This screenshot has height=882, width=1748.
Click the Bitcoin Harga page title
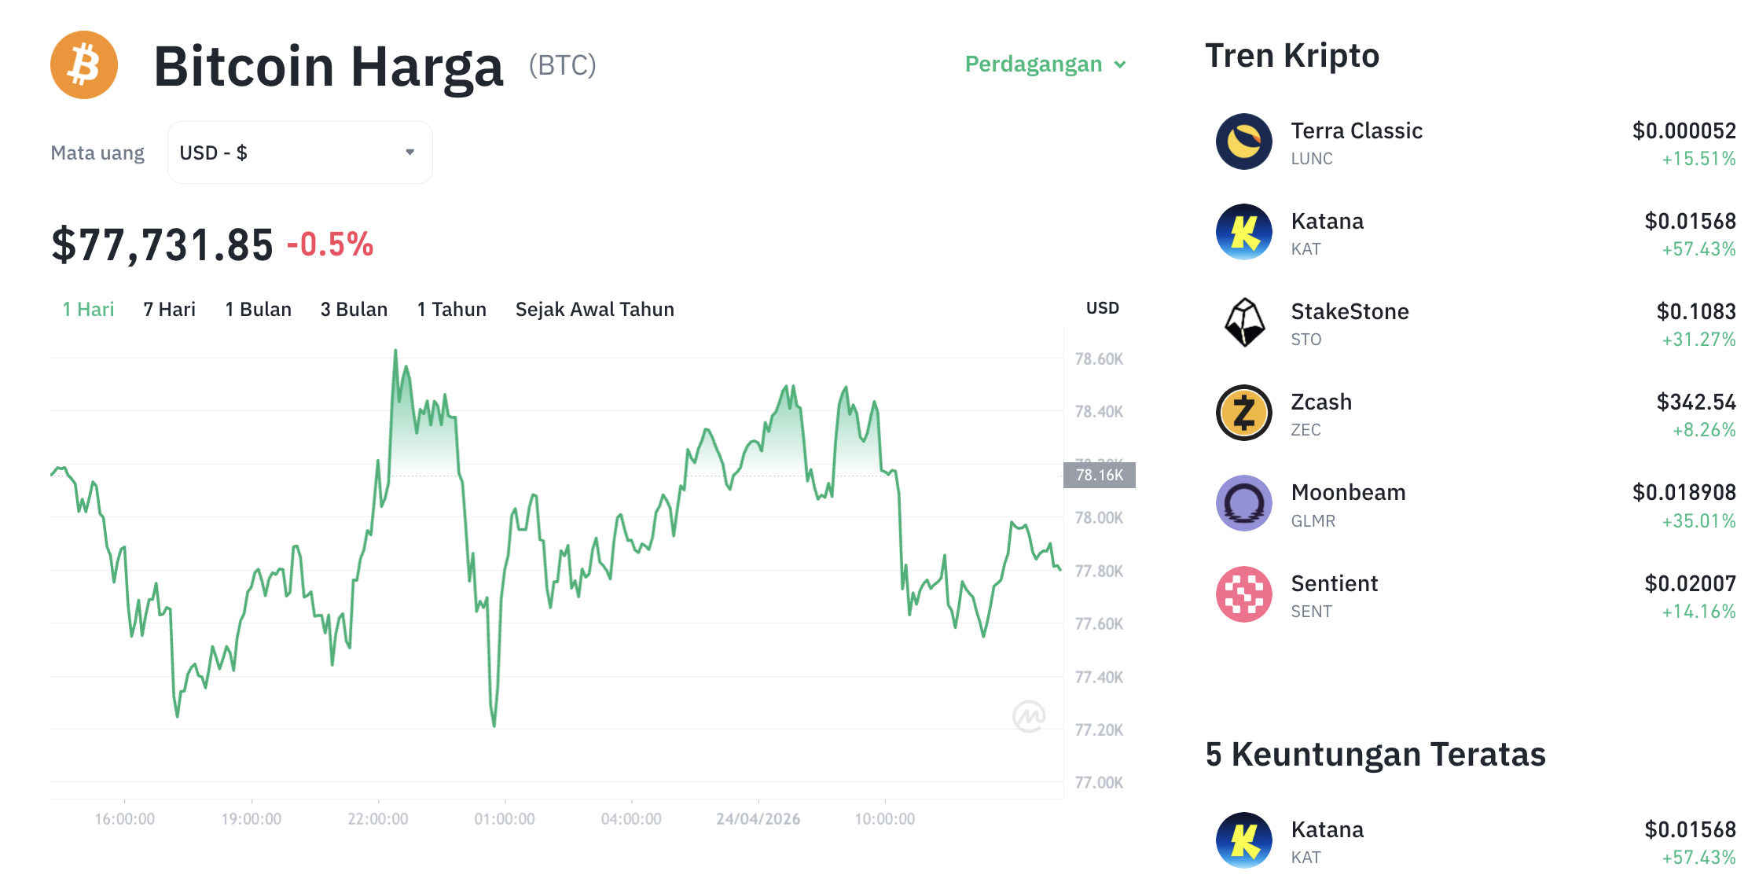329,65
